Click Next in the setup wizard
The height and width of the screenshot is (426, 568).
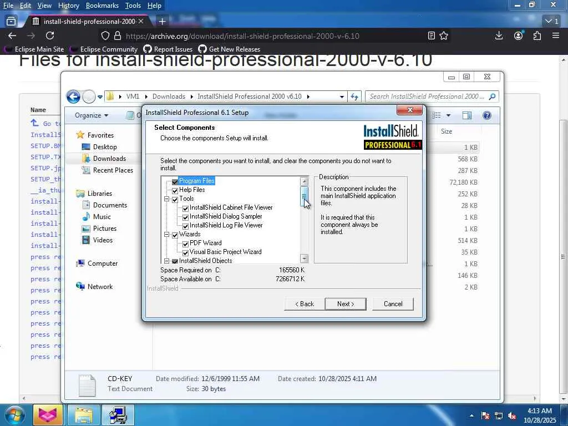coord(346,304)
